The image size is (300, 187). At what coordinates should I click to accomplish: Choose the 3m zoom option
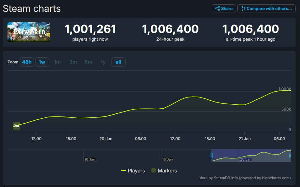click(73, 62)
